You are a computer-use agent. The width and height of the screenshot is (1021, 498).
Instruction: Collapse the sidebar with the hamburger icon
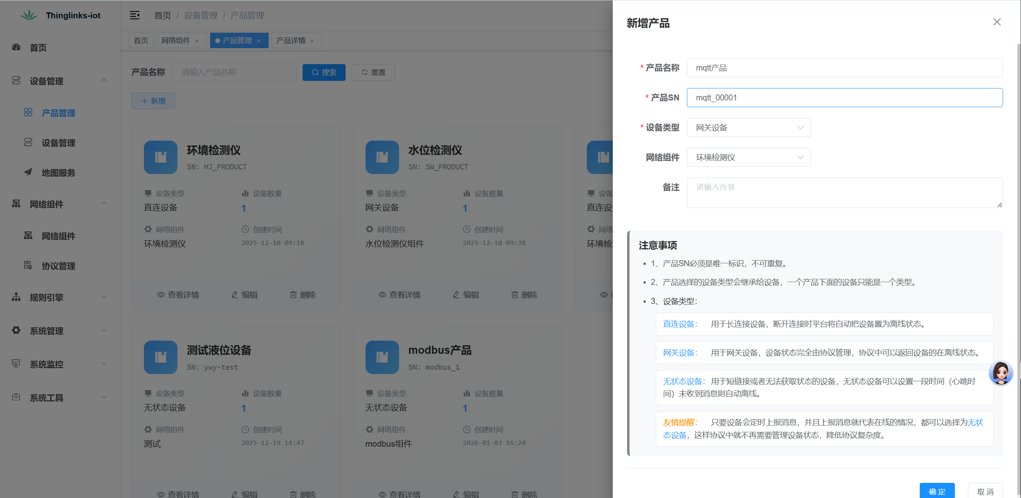135,15
